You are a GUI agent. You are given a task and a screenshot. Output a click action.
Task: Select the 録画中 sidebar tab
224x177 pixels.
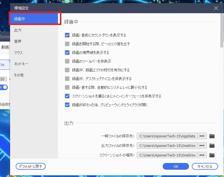pos(34,19)
